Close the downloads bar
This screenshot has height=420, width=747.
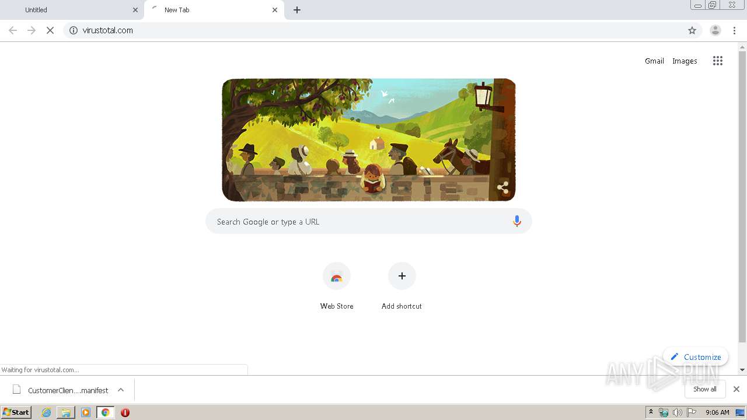coord(736,389)
